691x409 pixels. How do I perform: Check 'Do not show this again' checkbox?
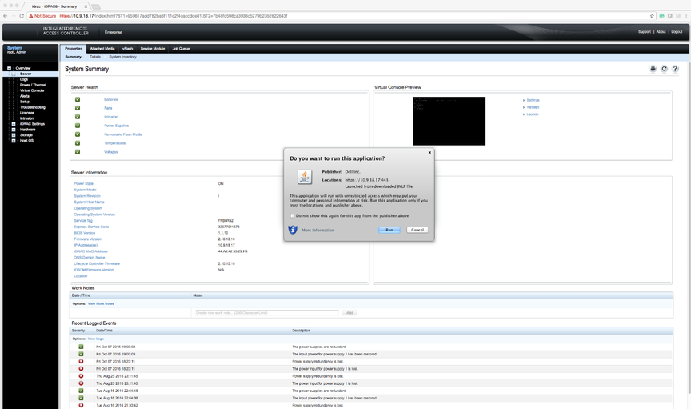(293, 215)
